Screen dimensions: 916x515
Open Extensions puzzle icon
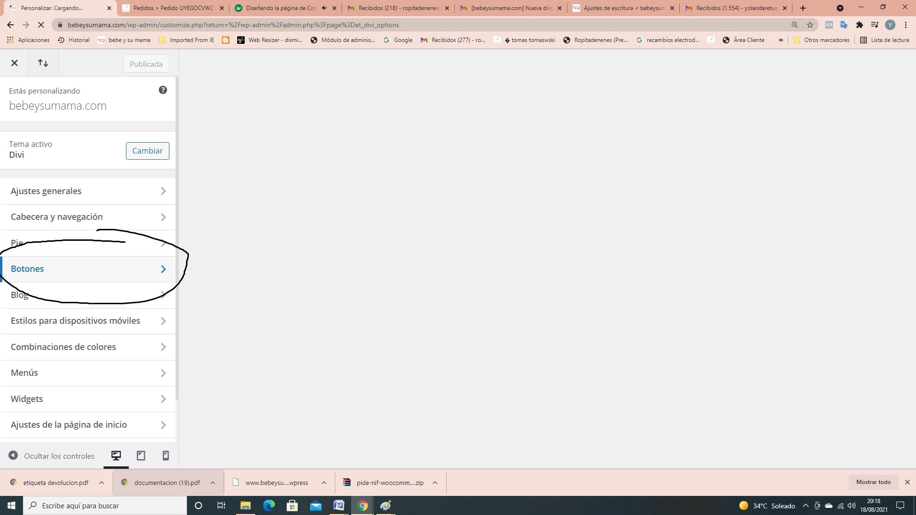(860, 25)
